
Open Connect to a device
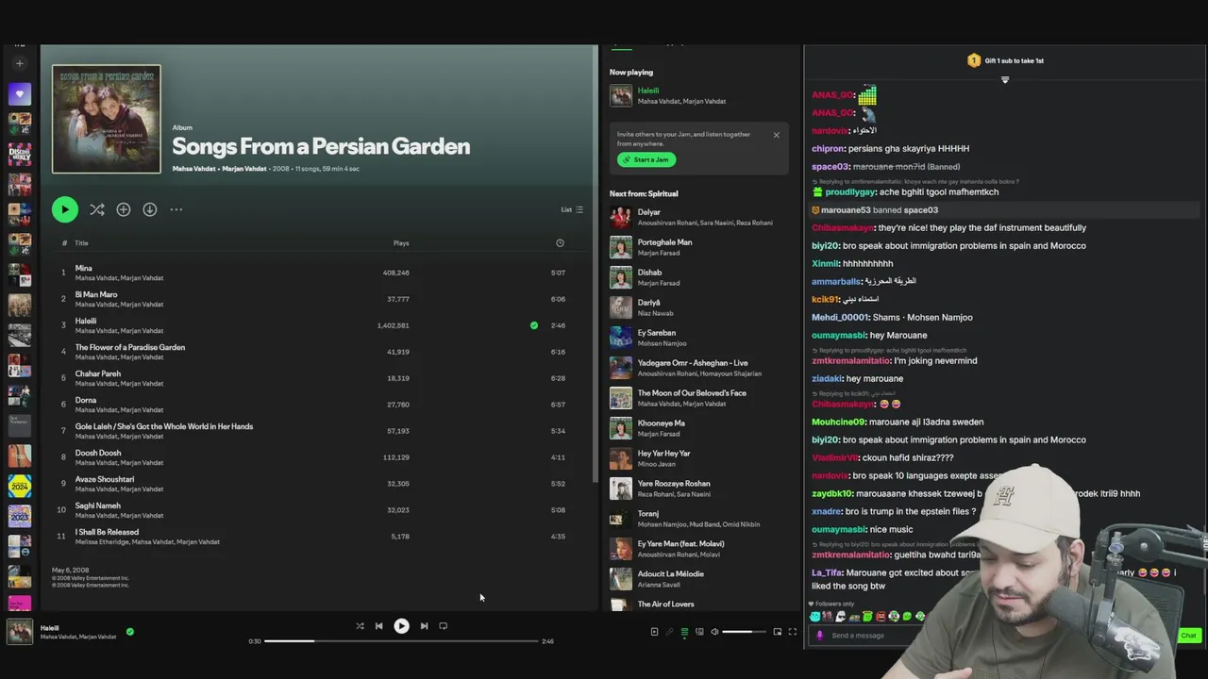click(x=699, y=632)
